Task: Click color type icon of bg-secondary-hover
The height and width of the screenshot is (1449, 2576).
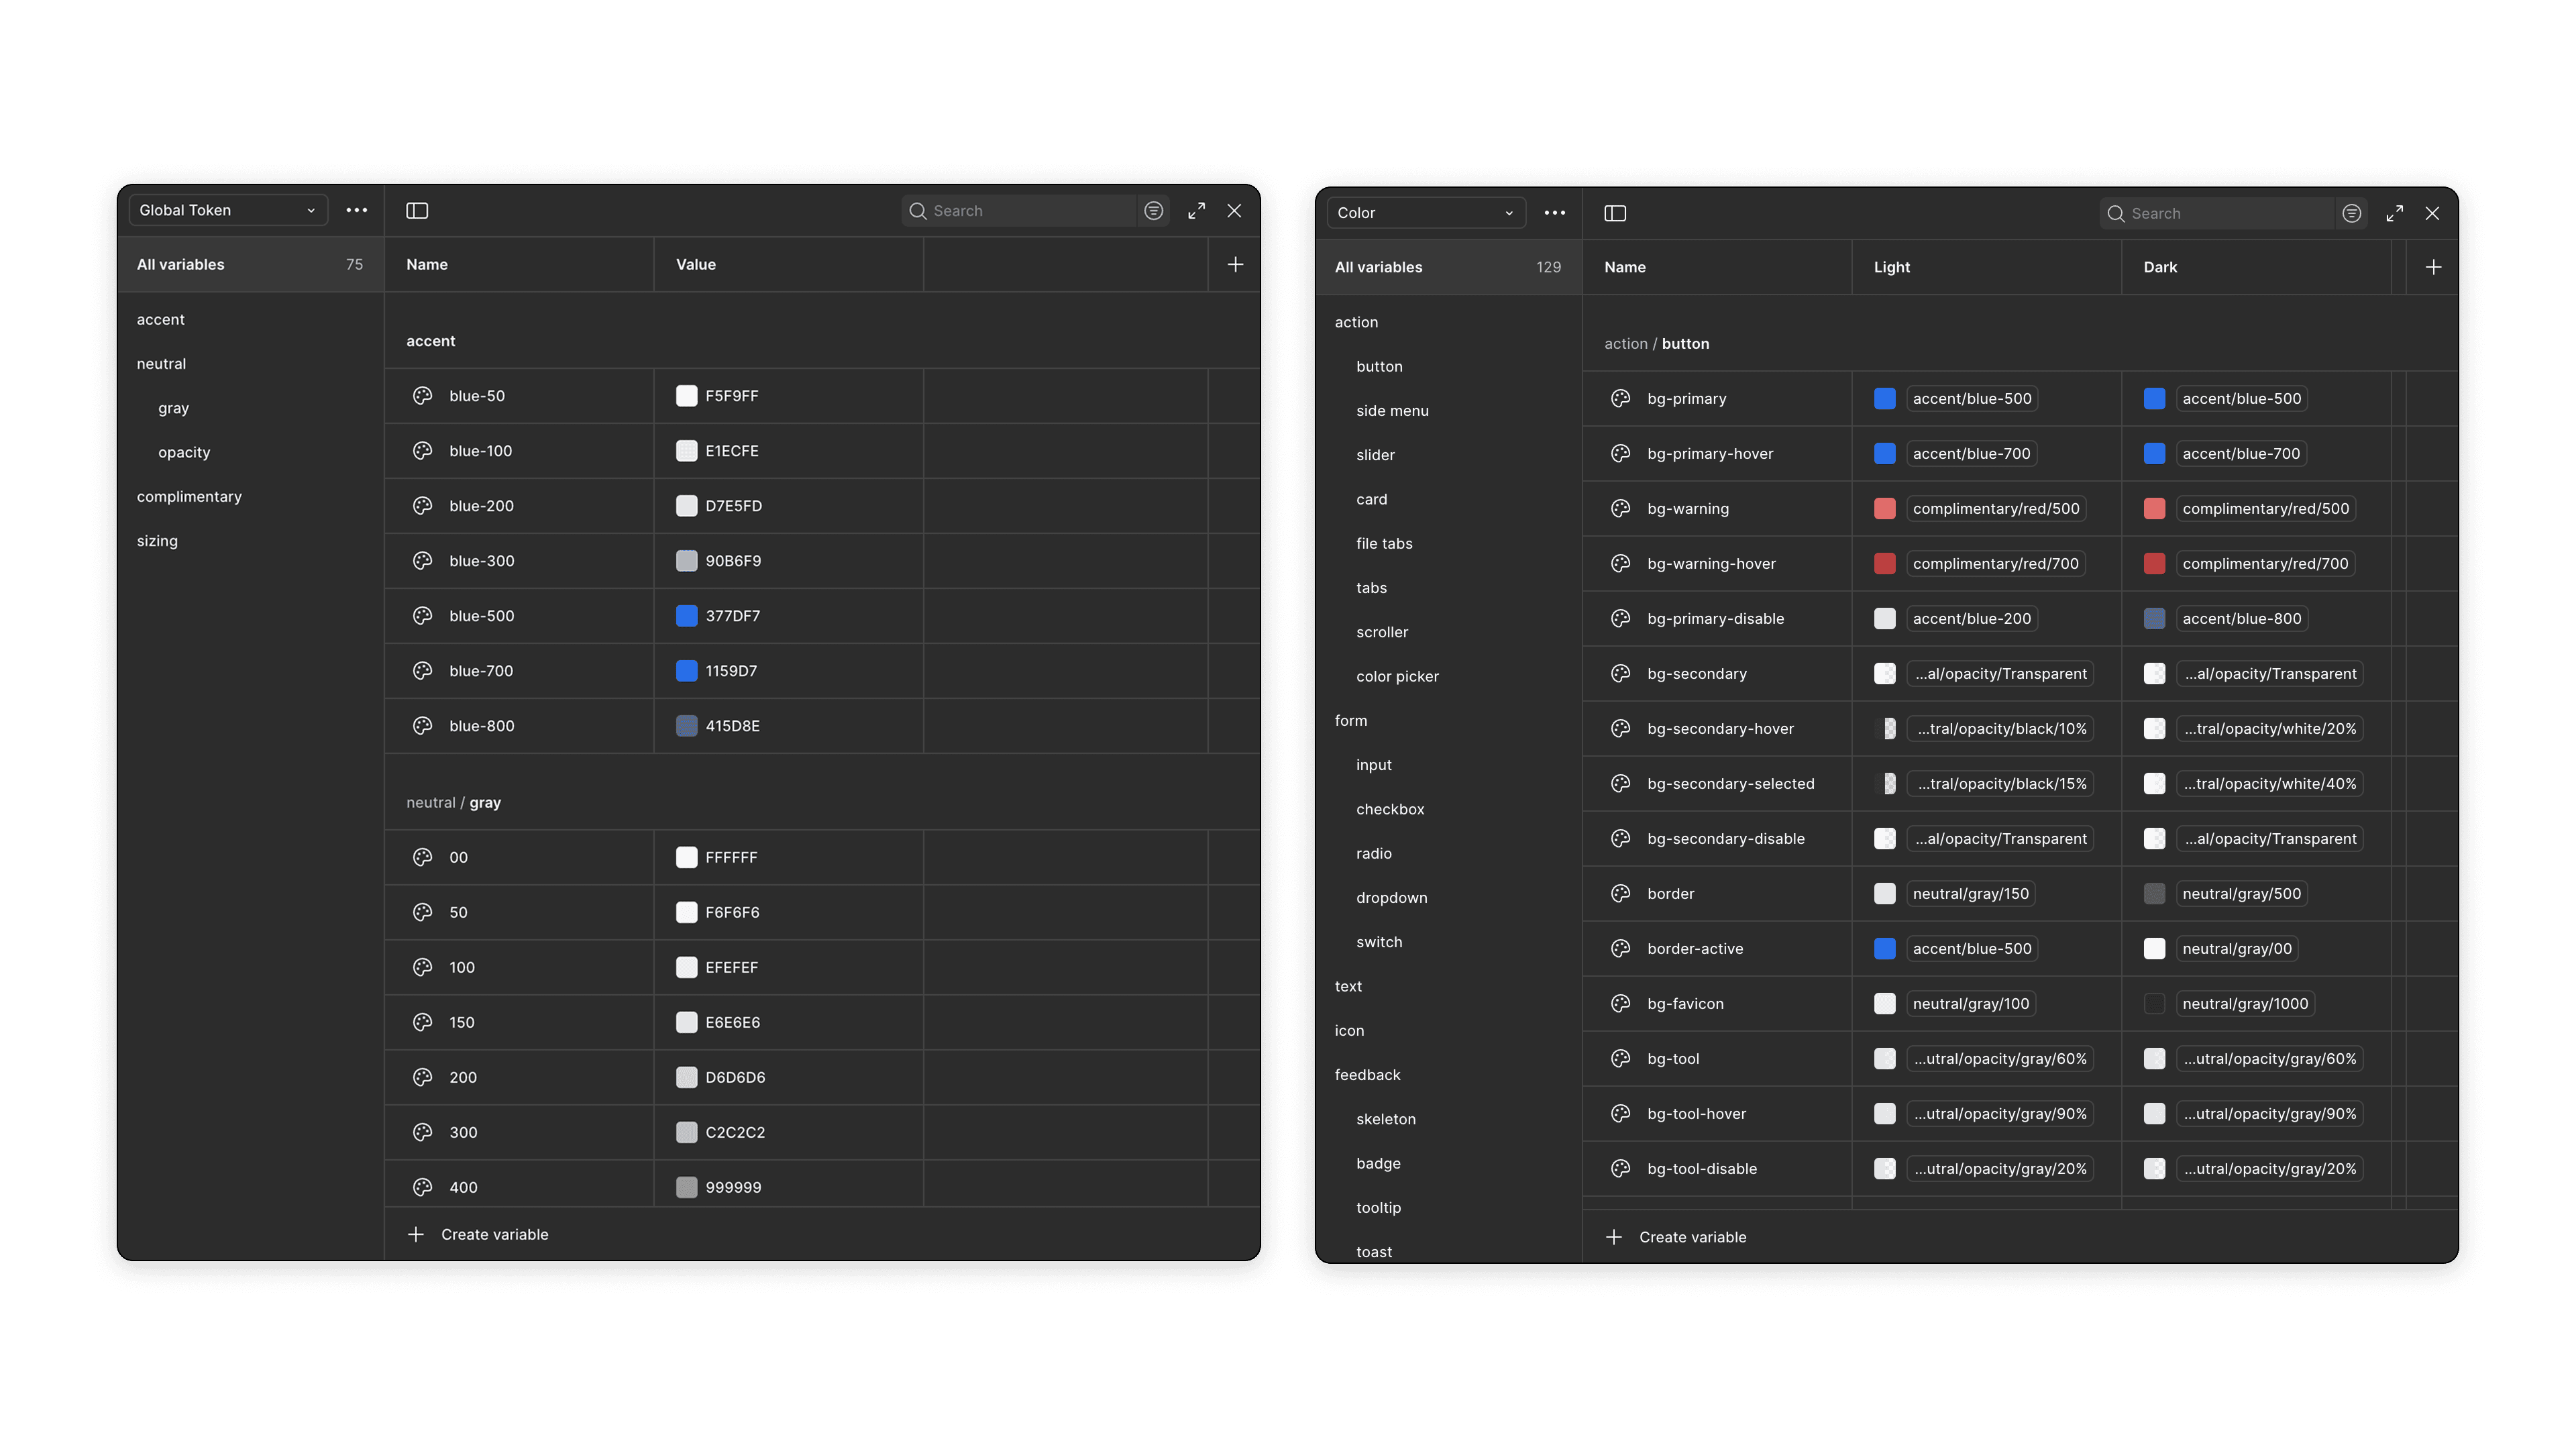Action: [1620, 728]
